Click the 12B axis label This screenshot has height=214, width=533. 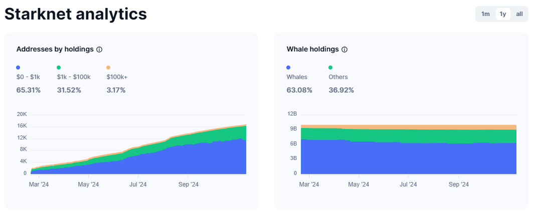click(x=292, y=114)
